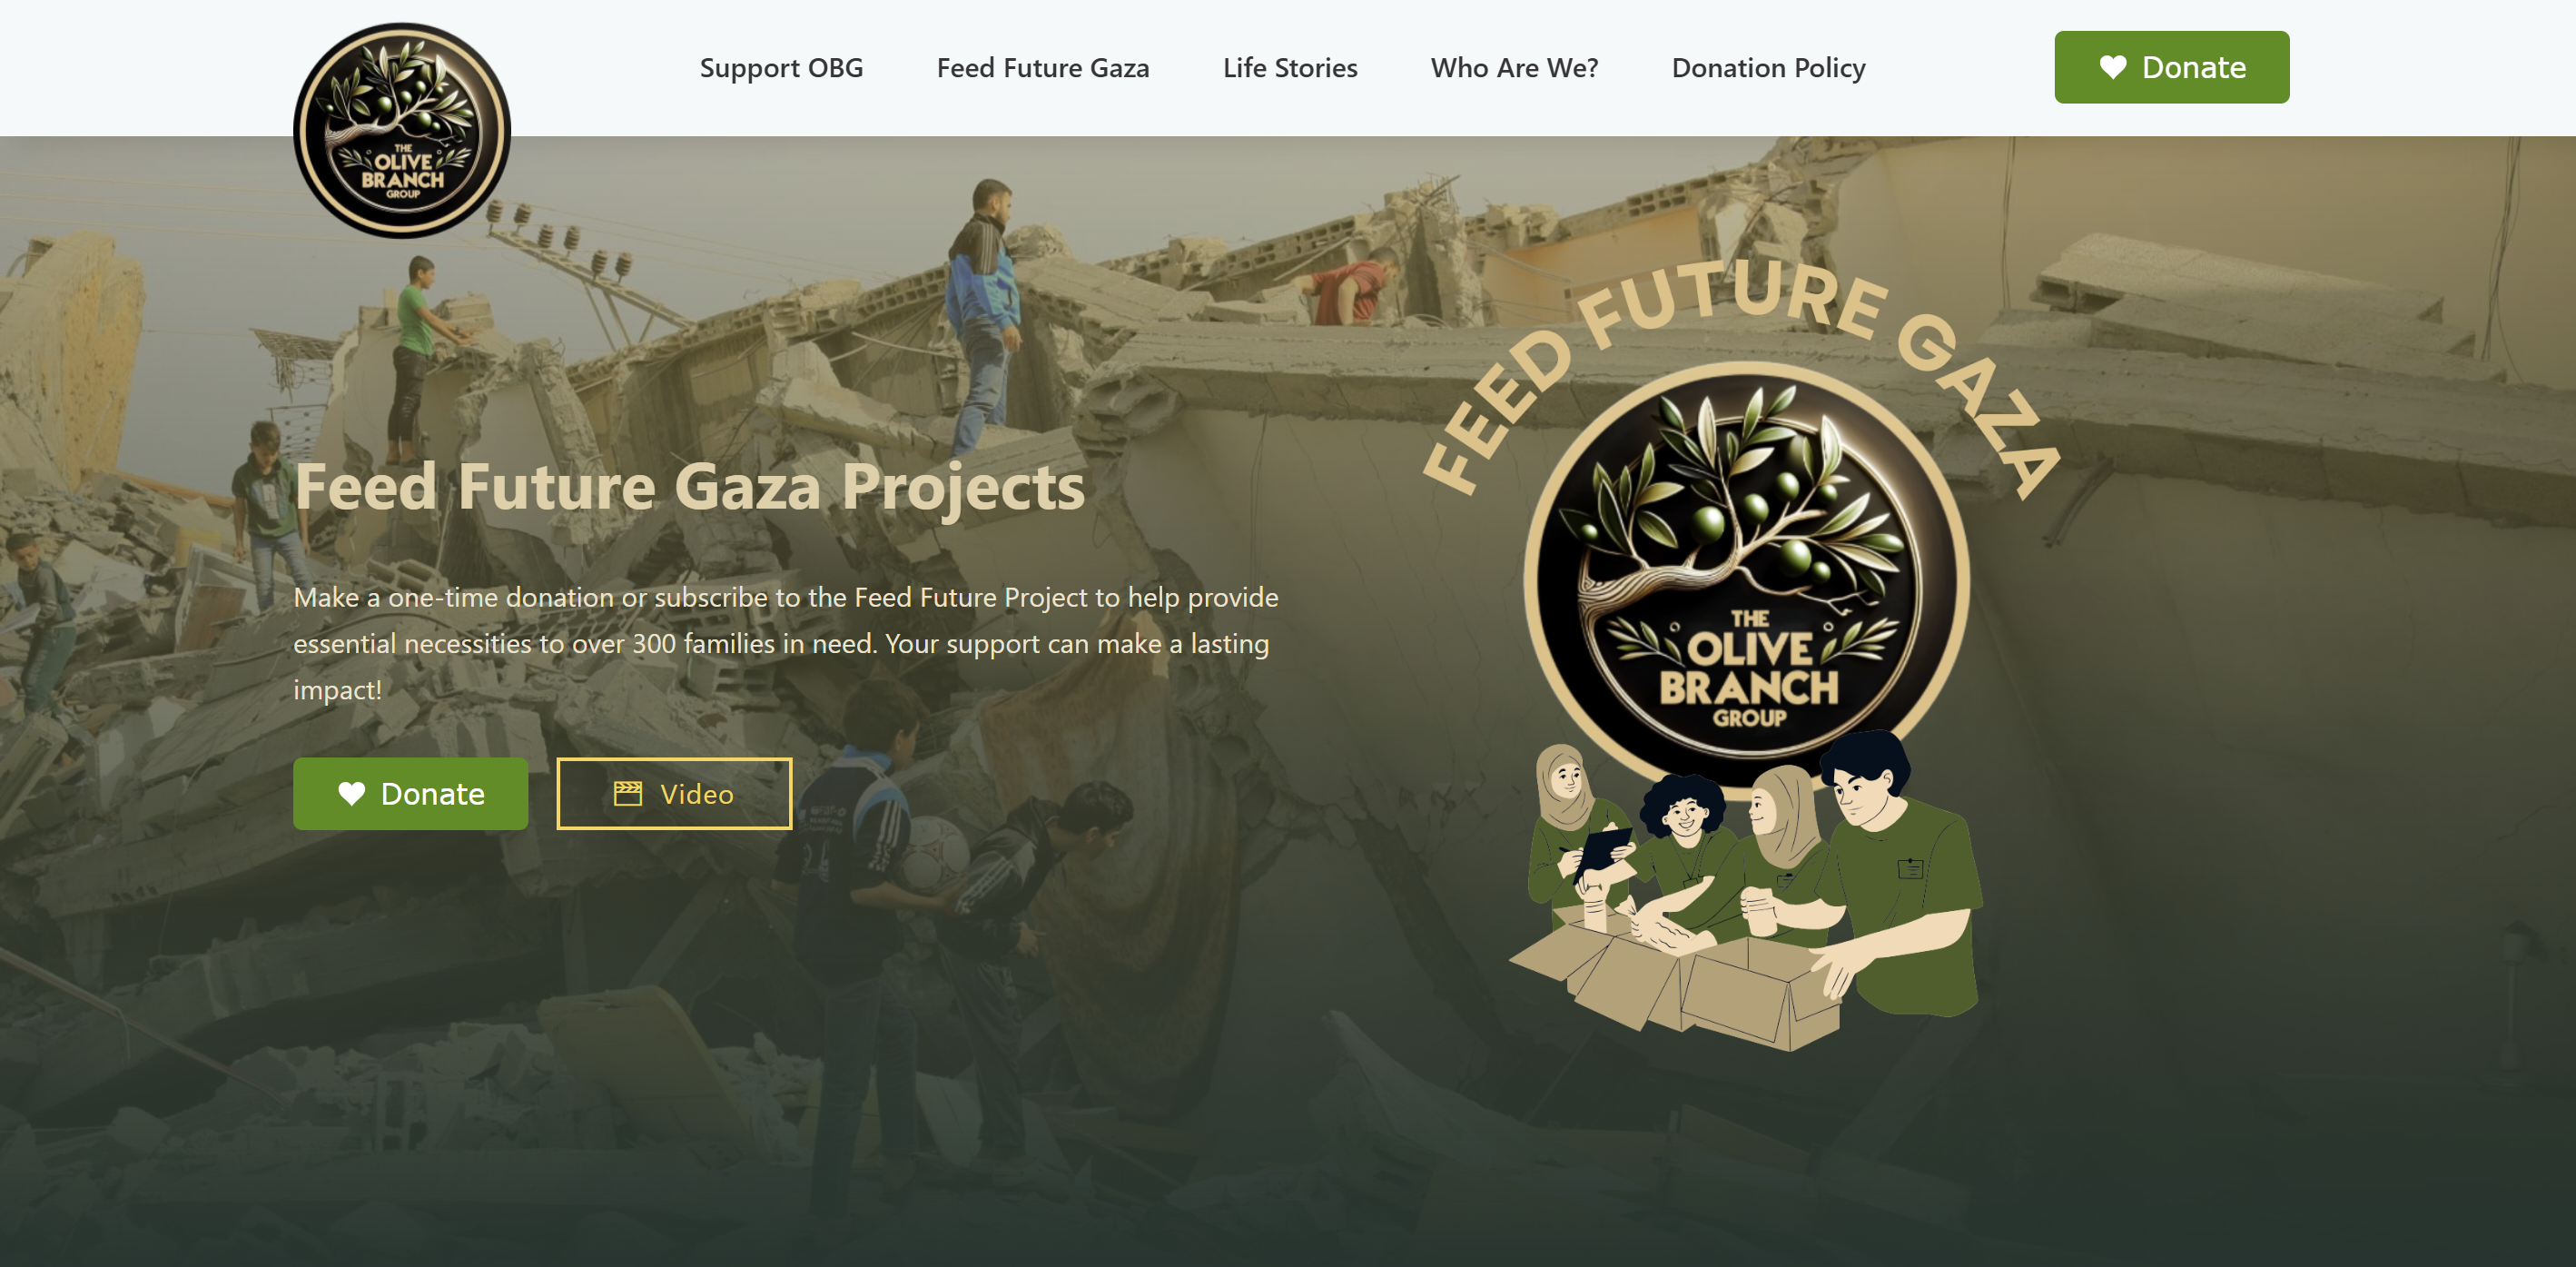Open the Life Stories section

coord(1290,67)
